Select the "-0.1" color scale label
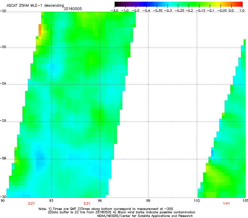Image resolution: width=248 pixels, height=218 pixels. 210,11
